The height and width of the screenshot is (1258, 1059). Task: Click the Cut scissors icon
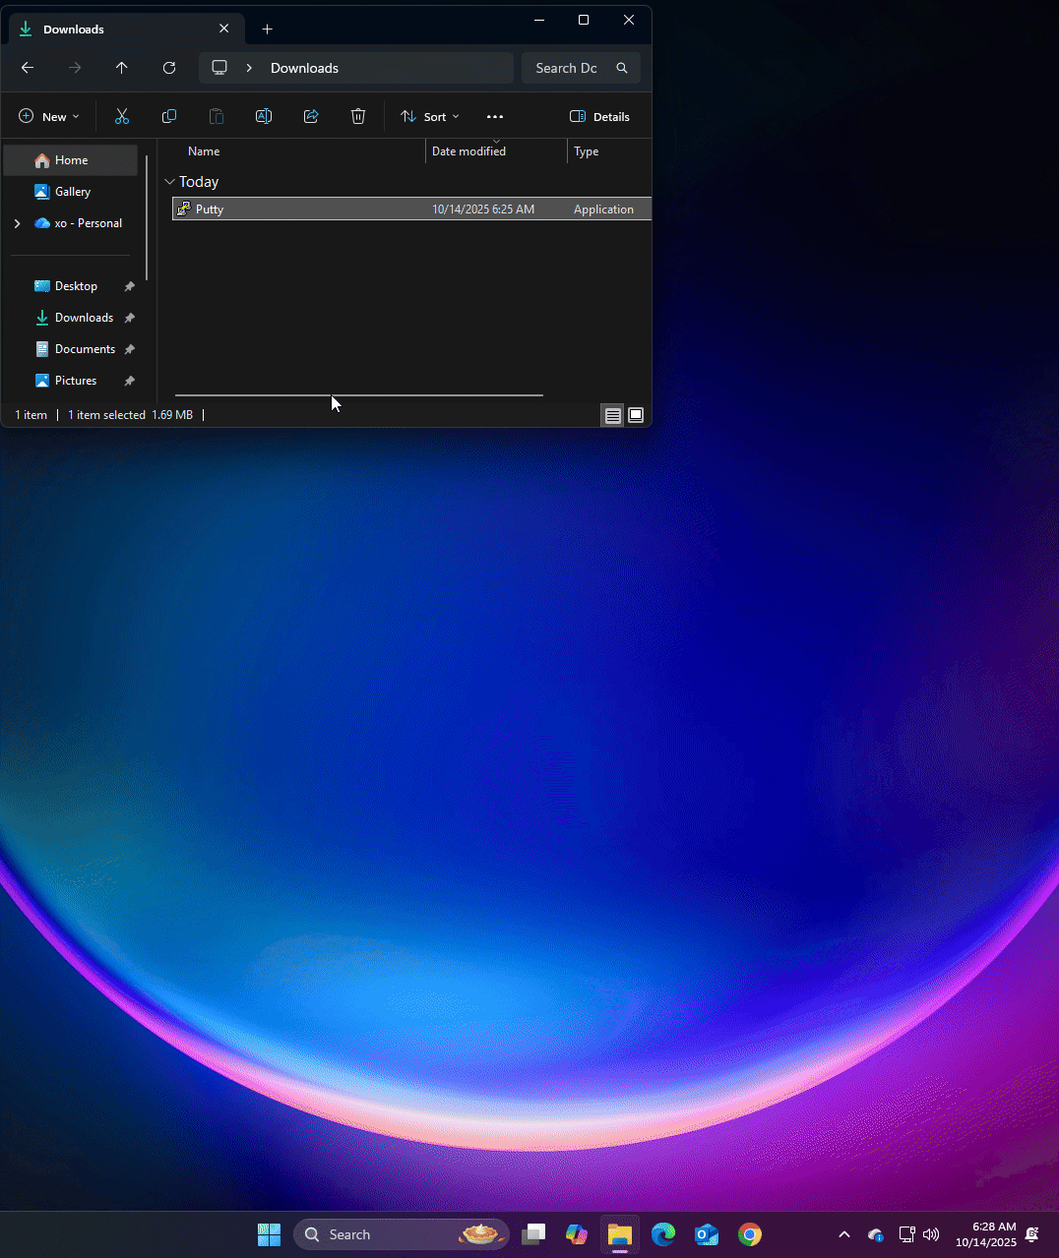[122, 116]
